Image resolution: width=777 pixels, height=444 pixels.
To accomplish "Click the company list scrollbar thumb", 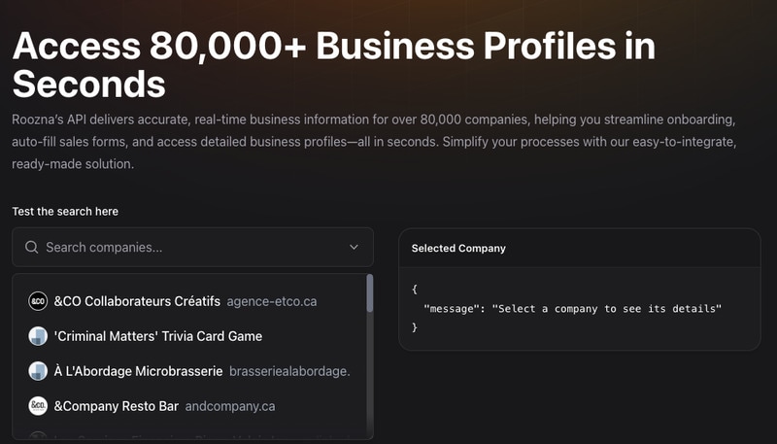I will click(369, 293).
